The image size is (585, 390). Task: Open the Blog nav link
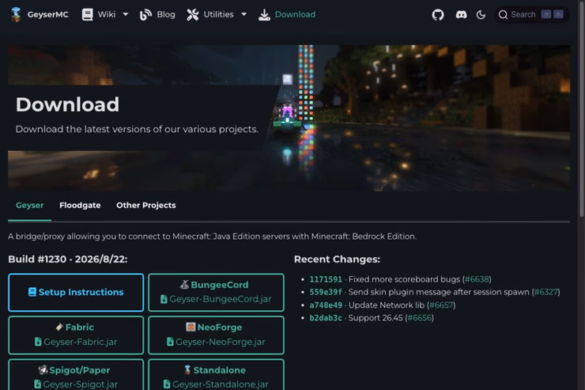[x=166, y=14]
